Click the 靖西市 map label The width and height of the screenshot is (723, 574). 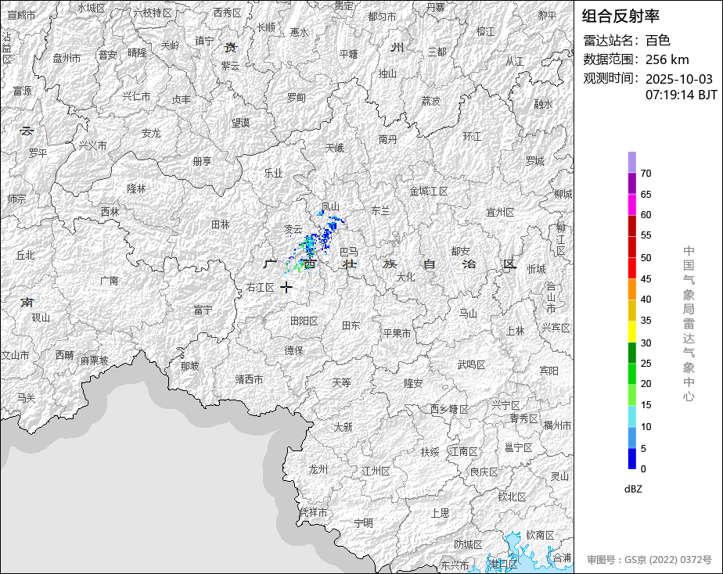click(x=250, y=379)
